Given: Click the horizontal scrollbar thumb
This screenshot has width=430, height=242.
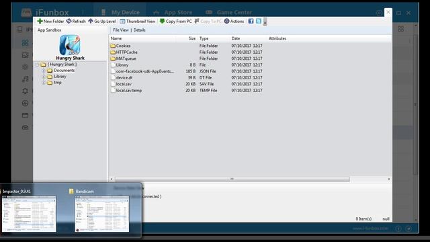Looking at the screenshot, I should tap(232, 179).
